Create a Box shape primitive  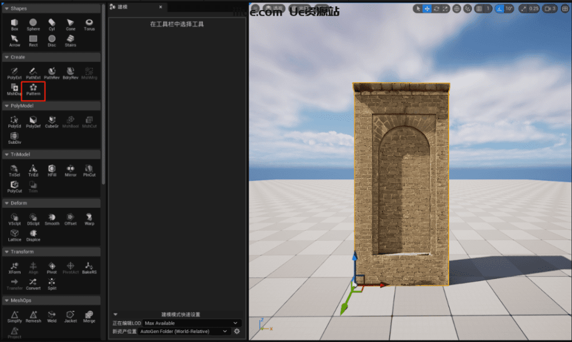click(x=15, y=24)
